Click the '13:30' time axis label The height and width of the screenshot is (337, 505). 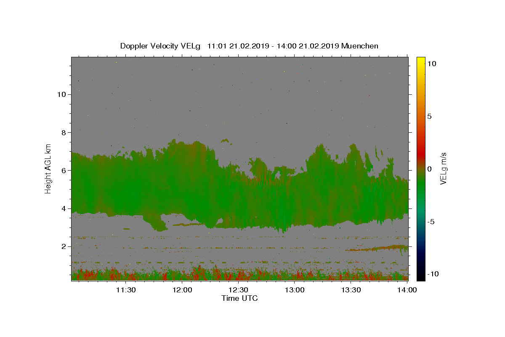point(351,290)
